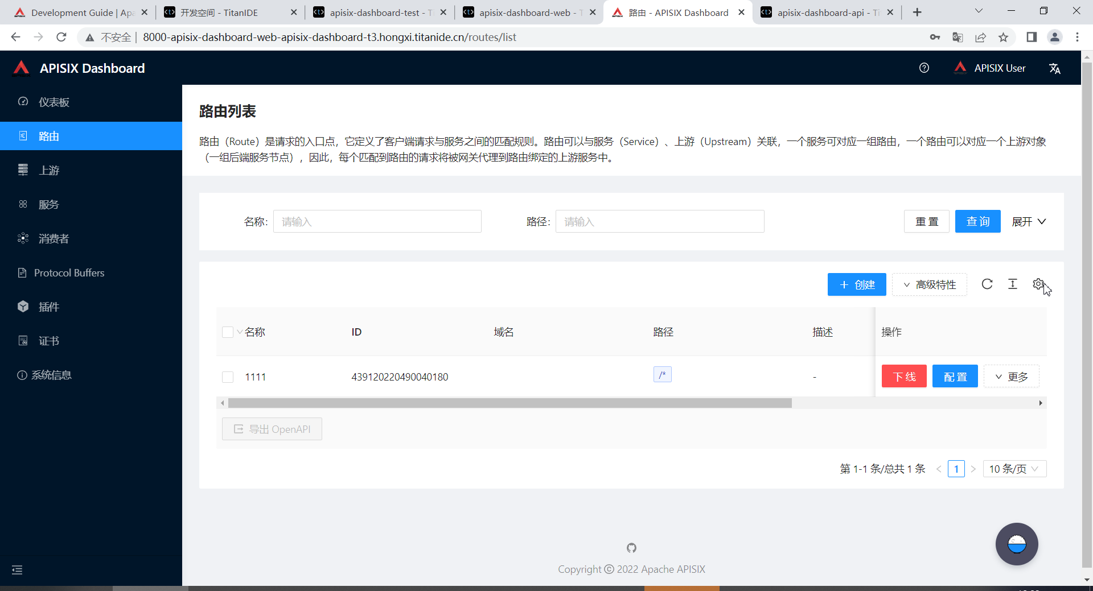The width and height of the screenshot is (1093, 591).
Task: Check the checkbox for route 1111
Action: point(228,377)
